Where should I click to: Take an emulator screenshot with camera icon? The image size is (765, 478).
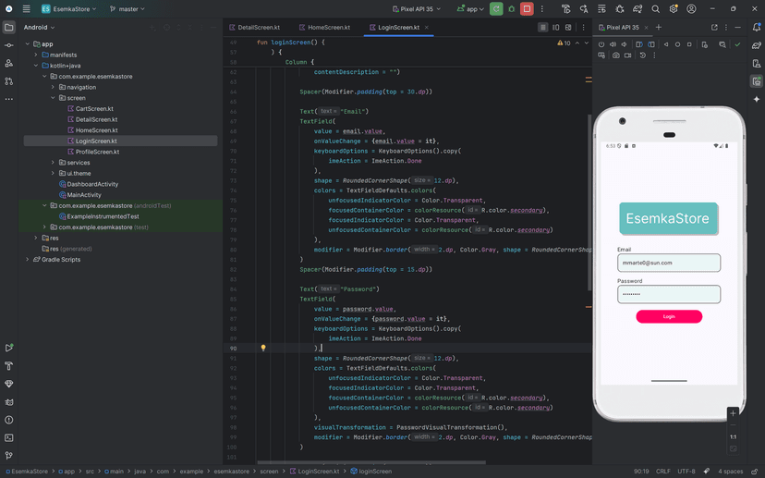[615, 55]
